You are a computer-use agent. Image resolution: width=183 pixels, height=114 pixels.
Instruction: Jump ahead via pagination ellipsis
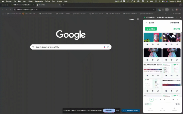tap(169, 99)
